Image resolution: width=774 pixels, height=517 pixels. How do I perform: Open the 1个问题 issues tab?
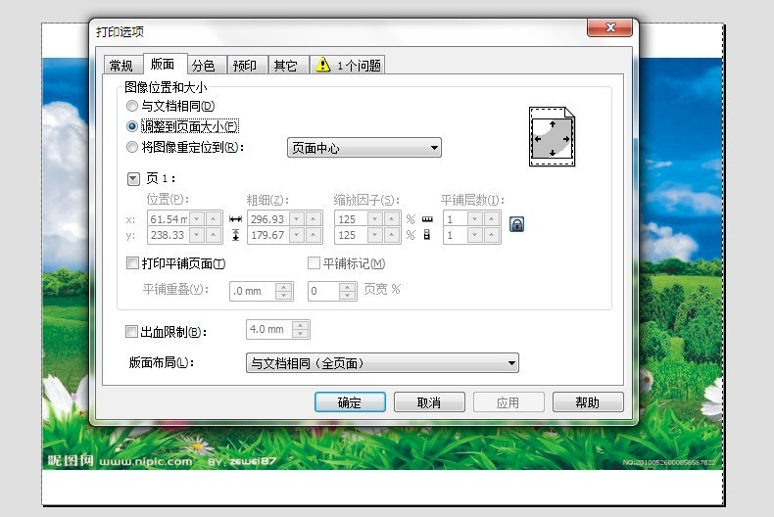348,66
